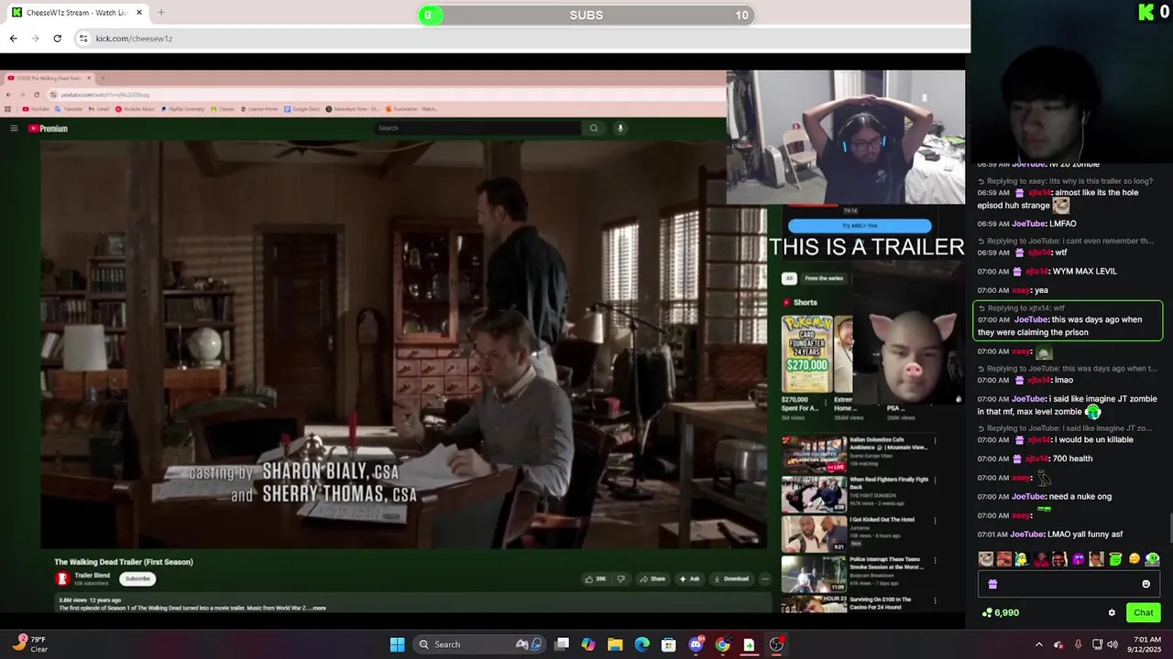Click the chat message input field
Screen dimensions: 1173x659
1069,584
